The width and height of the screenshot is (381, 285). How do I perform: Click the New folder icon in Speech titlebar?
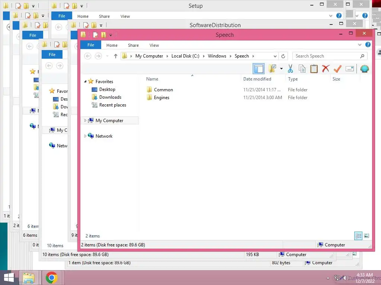103,35
